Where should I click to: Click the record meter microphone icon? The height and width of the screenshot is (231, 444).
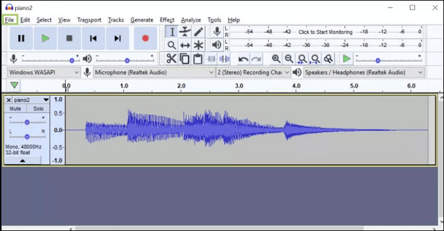coord(217,32)
